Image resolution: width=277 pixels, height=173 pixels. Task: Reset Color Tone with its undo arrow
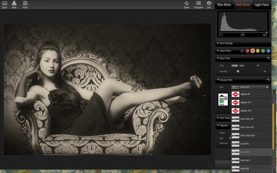268,58
